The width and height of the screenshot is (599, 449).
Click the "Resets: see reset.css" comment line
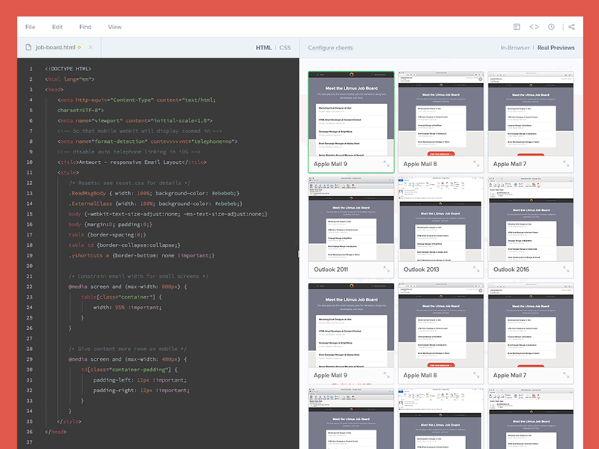coord(130,183)
